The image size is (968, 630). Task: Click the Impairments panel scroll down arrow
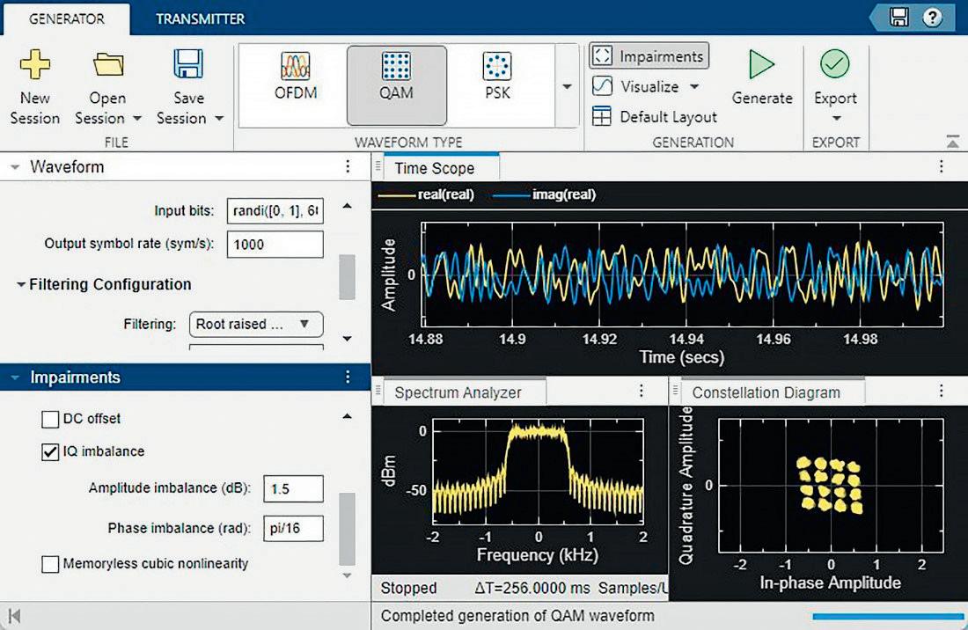pos(348,575)
